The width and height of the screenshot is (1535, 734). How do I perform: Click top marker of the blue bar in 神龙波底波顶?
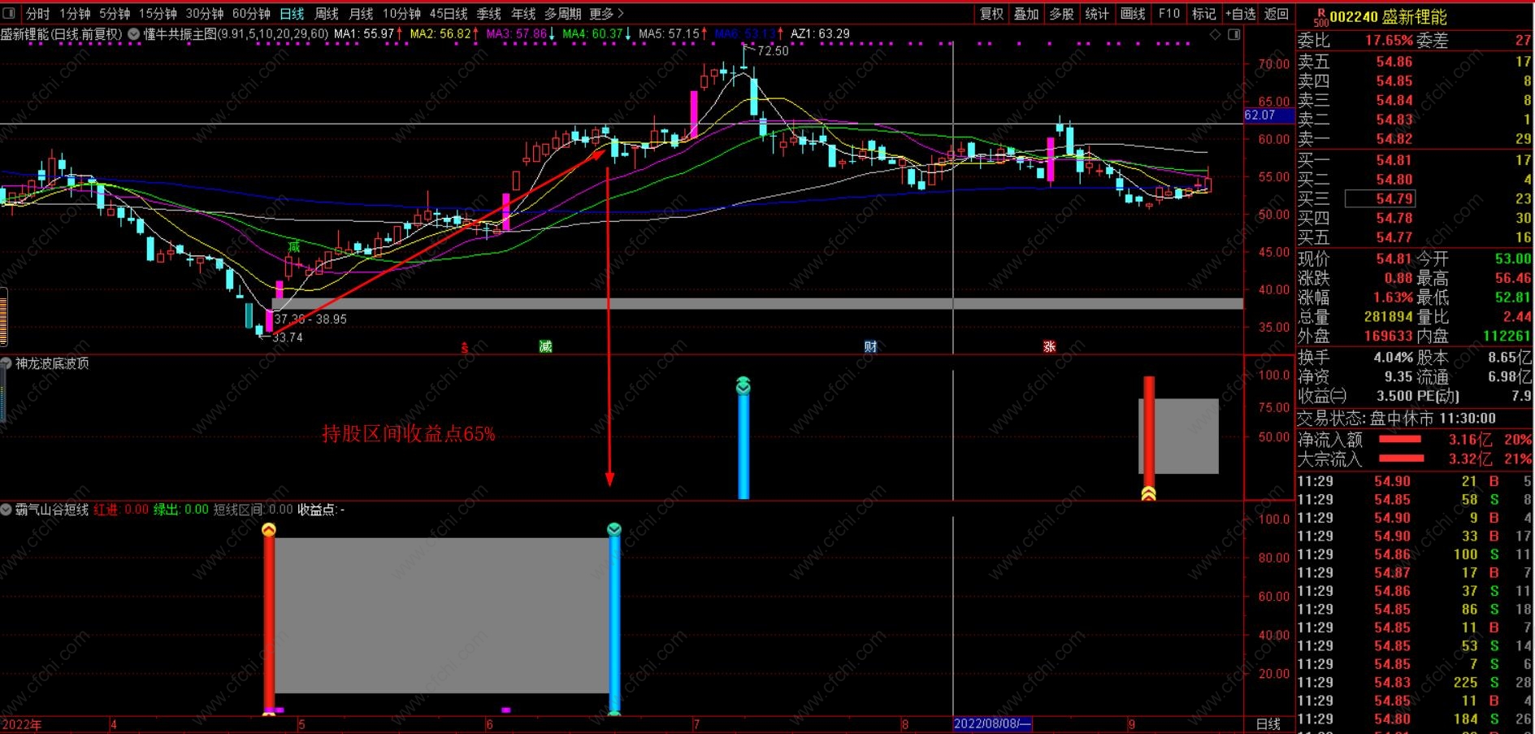[743, 384]
